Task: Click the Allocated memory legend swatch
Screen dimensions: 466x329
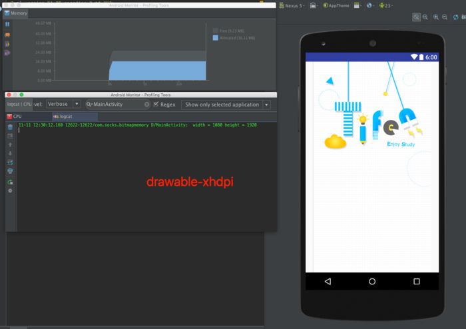Action: pyautogui.click(x=216, y=38)
